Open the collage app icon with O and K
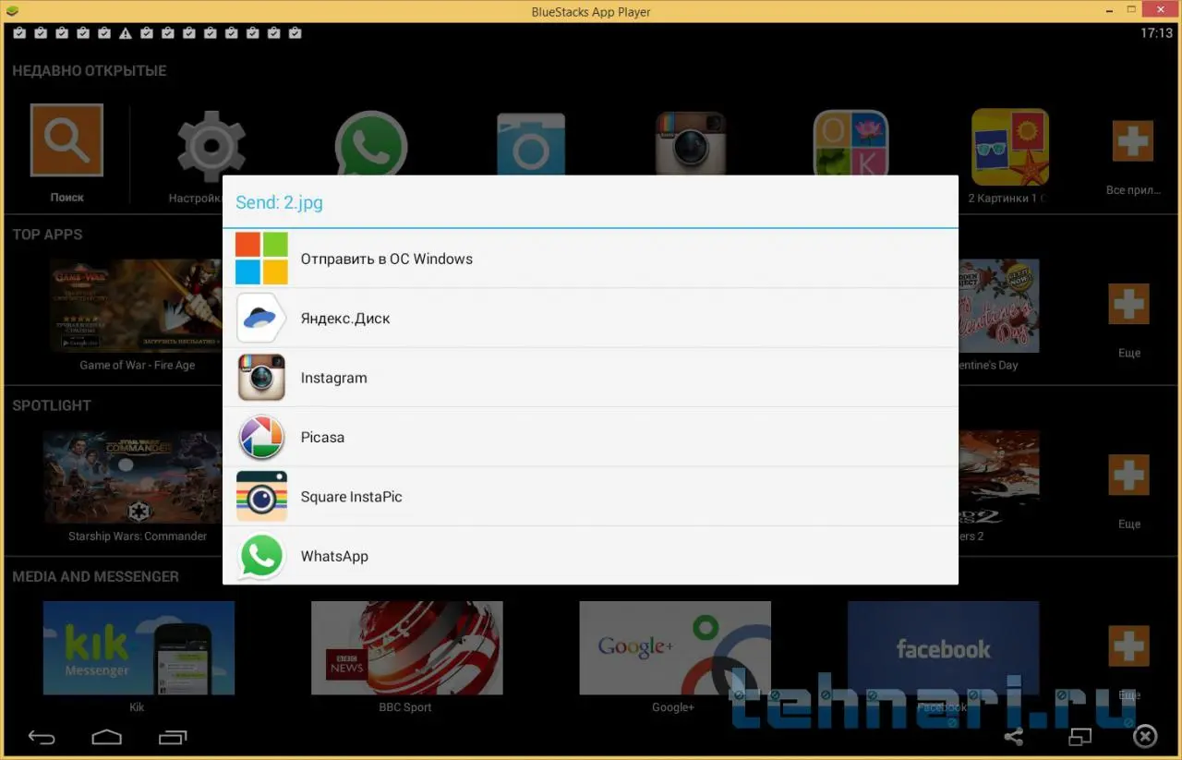This screenshot has width=1182, height=760. pos(850,143)
